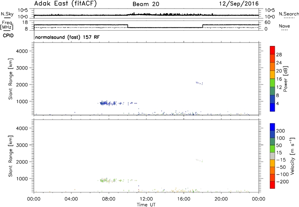Click the '-100' label on Velocity colorbar

[283, 174]
